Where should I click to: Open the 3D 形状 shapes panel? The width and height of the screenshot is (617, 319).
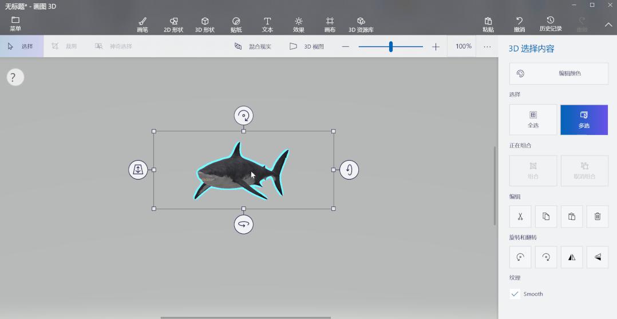click(x=205, y=25)
